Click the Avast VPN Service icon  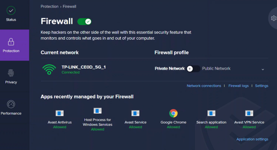[249, 113]
